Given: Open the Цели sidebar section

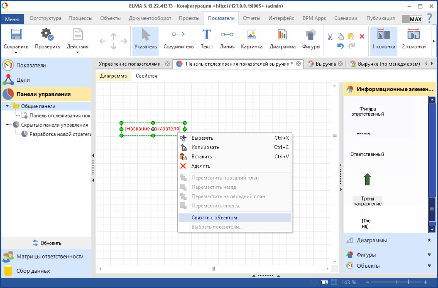Looking at the screenshot, I should click(x=46, y=80).
